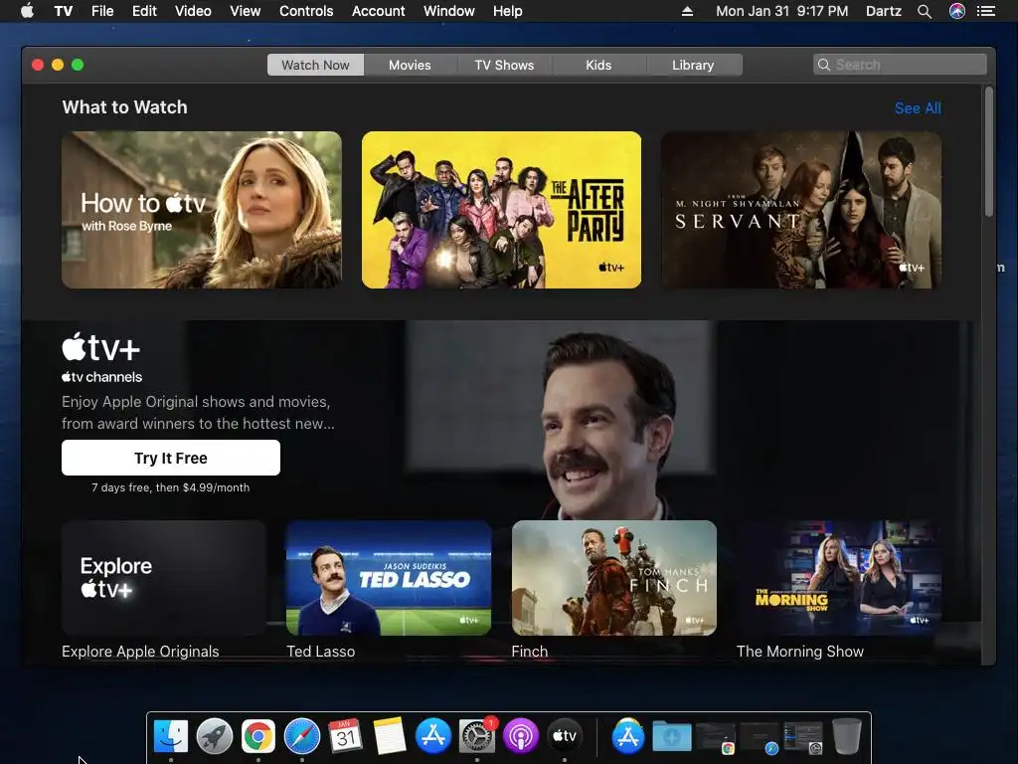This screenshot has height=764, width=1018.
Task: Click 'The Morning Show' caption text
Action: pos(800,652)
